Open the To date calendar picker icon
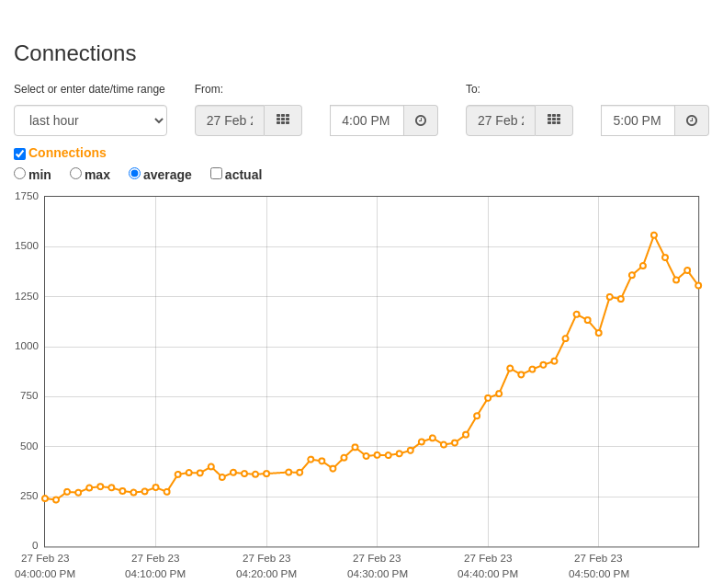The width and height of the screenshot is (723, 583). click(554, 120)
